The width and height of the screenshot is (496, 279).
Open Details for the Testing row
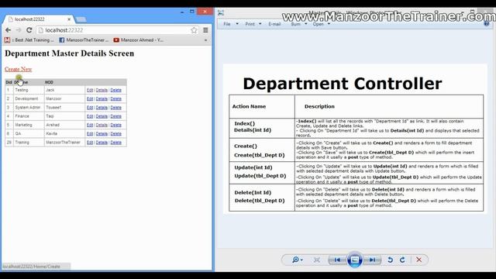click(102, 90)
